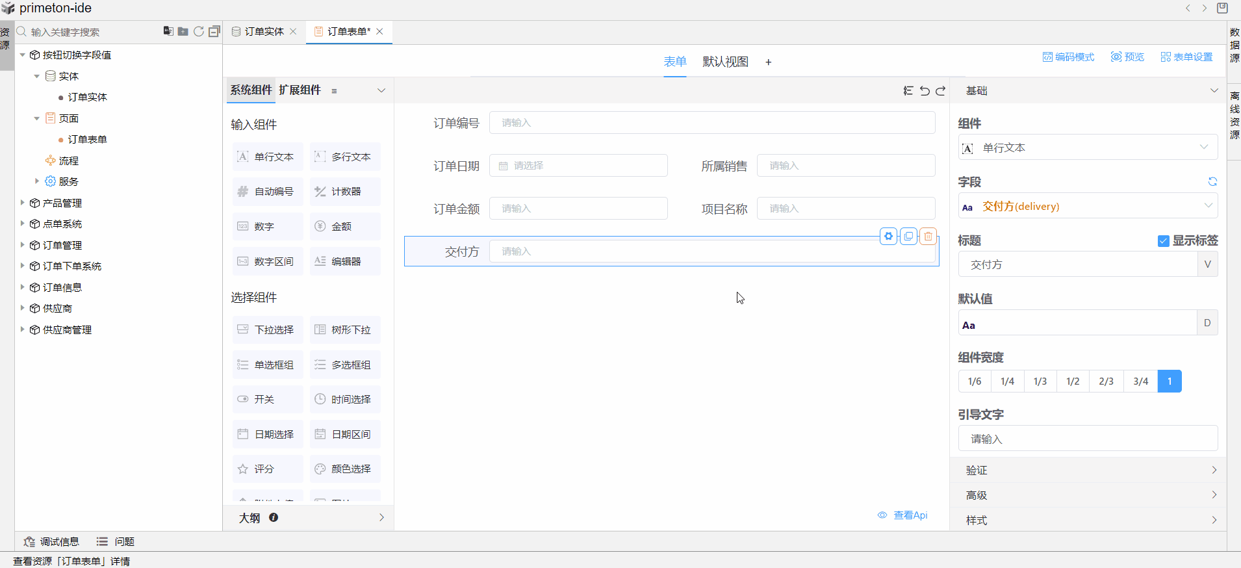Image resolution: width=1241 pixels, height=568 pixels.
Task: Click the refresh icon in resource search bar
Action: coord(199,31)
